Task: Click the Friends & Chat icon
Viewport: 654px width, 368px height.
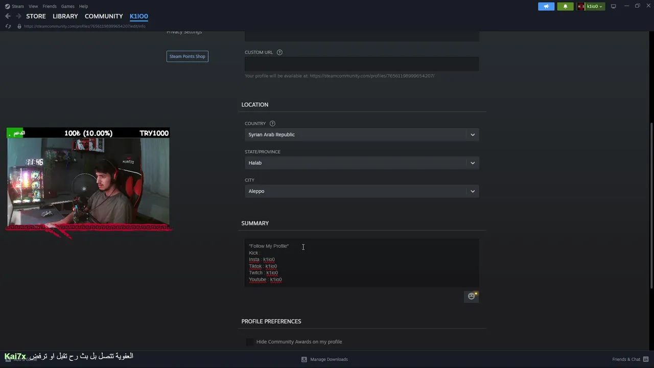Action: point(645,359)
